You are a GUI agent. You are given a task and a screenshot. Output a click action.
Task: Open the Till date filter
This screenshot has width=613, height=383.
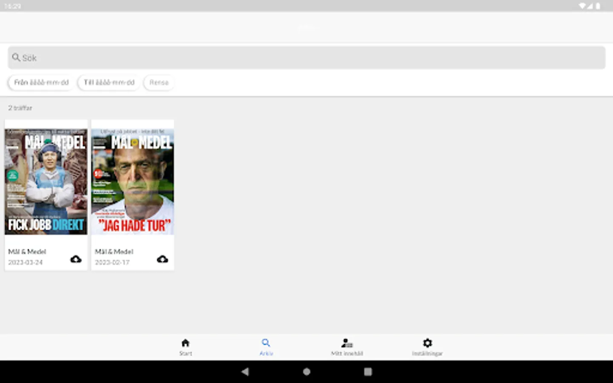[x=109, y=82]
